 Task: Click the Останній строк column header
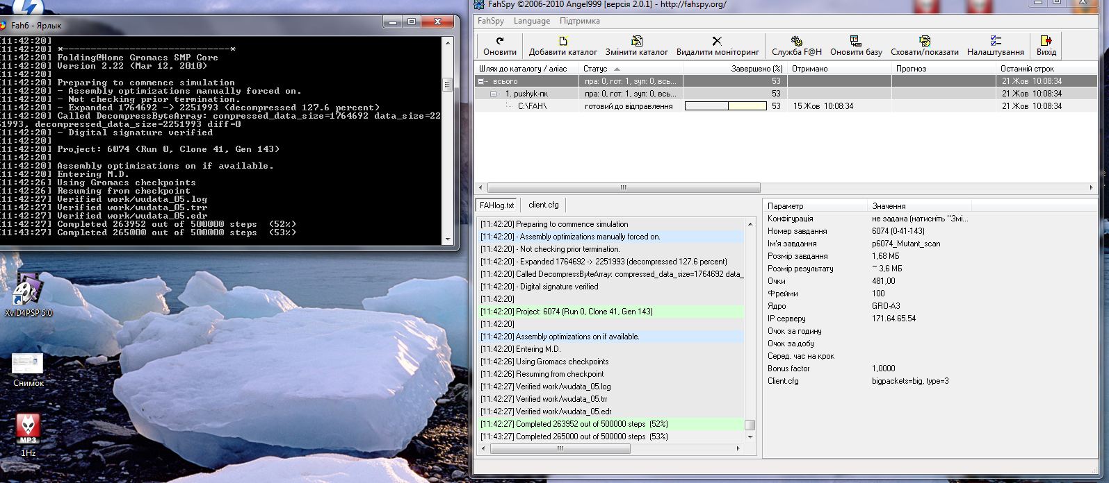(1048, 69)
